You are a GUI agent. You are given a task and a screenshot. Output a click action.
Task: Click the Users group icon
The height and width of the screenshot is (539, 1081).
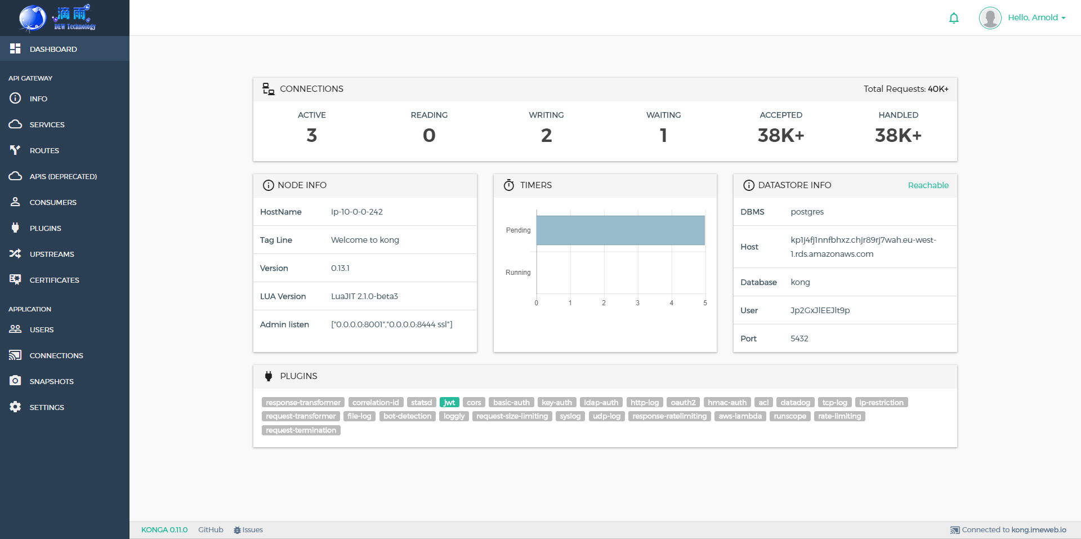(x=15, y=329)
